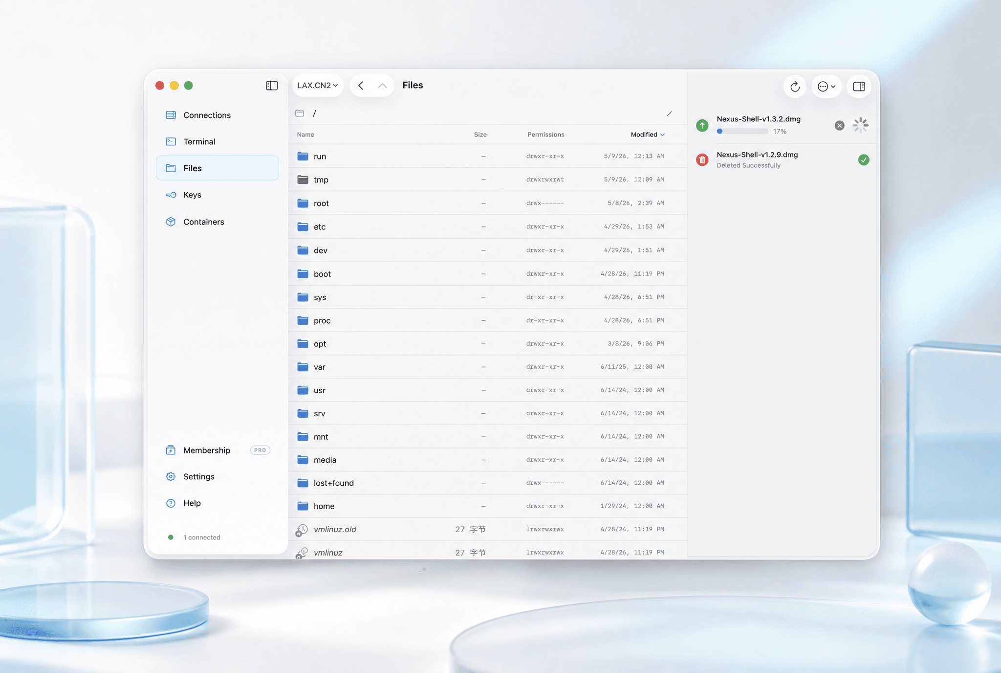The width and height of the screenshot is (1001, 673).
Task: Click the drwxrwxrwt permissions of tmp
Action: click(x=545, y=179)
